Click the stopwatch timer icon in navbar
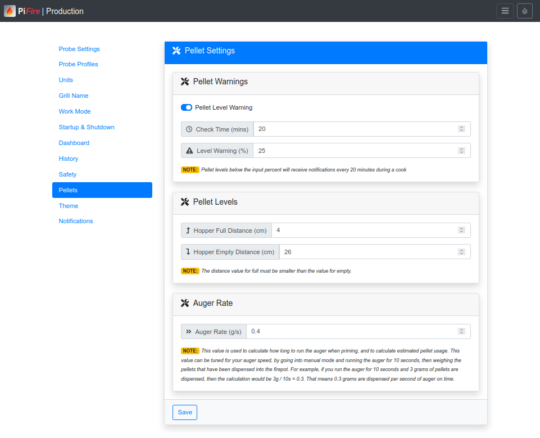Viewport: 540px width, 438px height. 524,11
